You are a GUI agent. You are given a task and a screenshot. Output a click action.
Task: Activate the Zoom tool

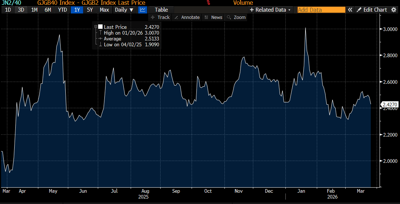coord(236,17)
